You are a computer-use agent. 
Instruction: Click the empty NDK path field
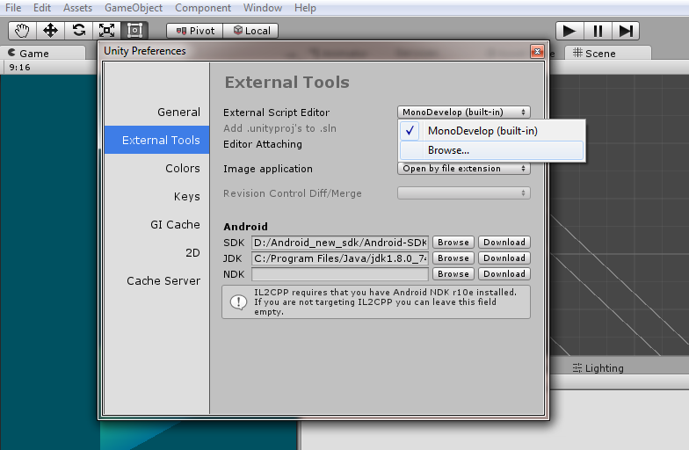340,274
